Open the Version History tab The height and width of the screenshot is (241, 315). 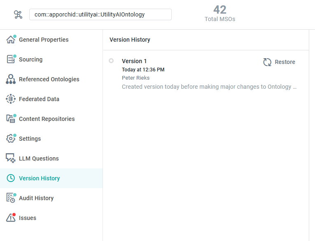[39, 178]
